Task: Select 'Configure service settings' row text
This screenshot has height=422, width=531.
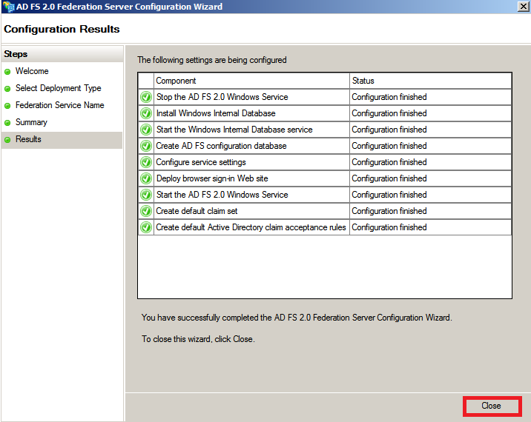Action: click(201, 162)
